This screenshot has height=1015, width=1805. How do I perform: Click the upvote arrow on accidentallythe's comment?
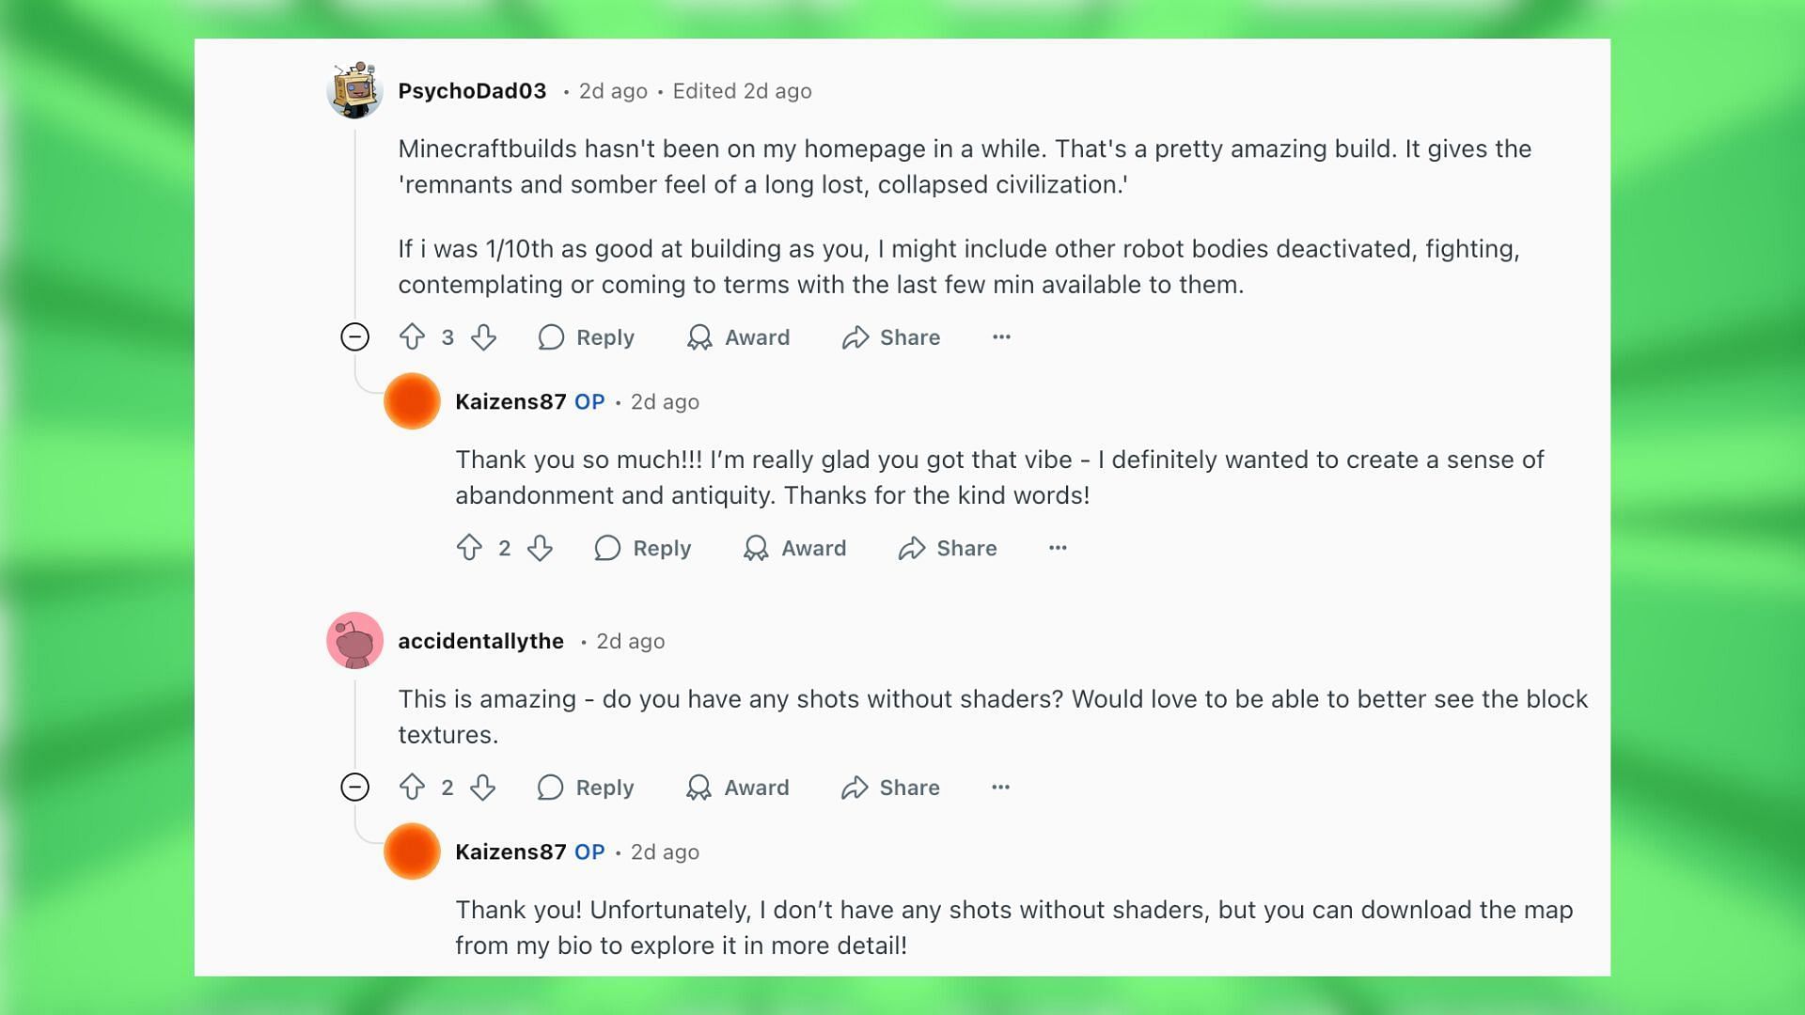(412, 787)
